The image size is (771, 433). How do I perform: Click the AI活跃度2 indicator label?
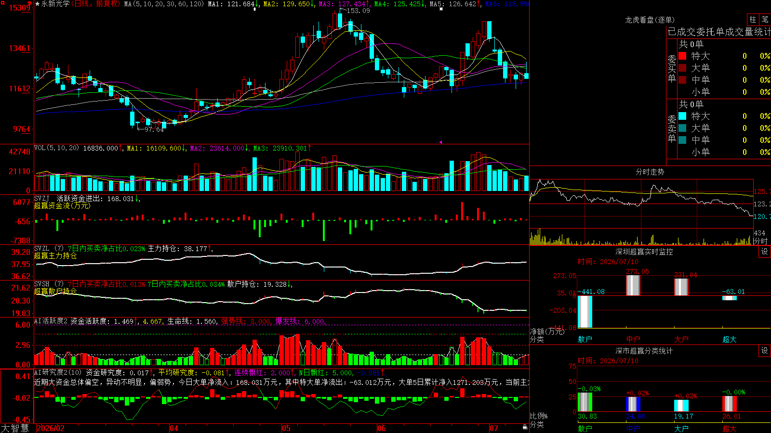pyautogui.click(x=51, y=321)
